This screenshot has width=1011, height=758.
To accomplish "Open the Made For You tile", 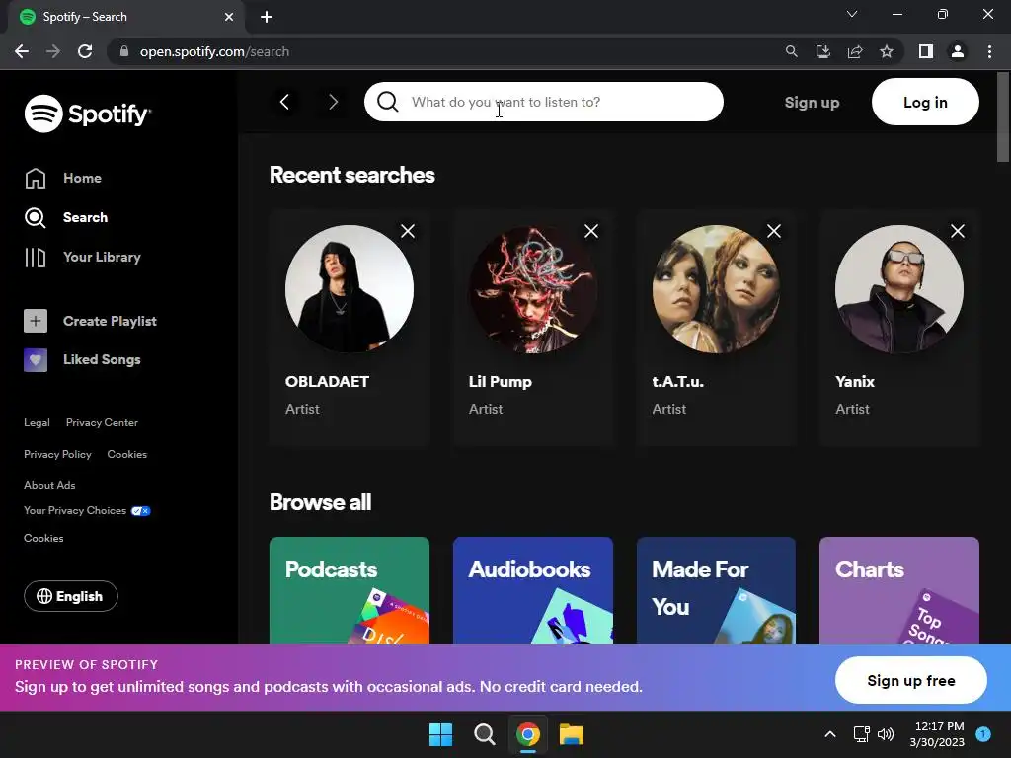I will point(717,590).
